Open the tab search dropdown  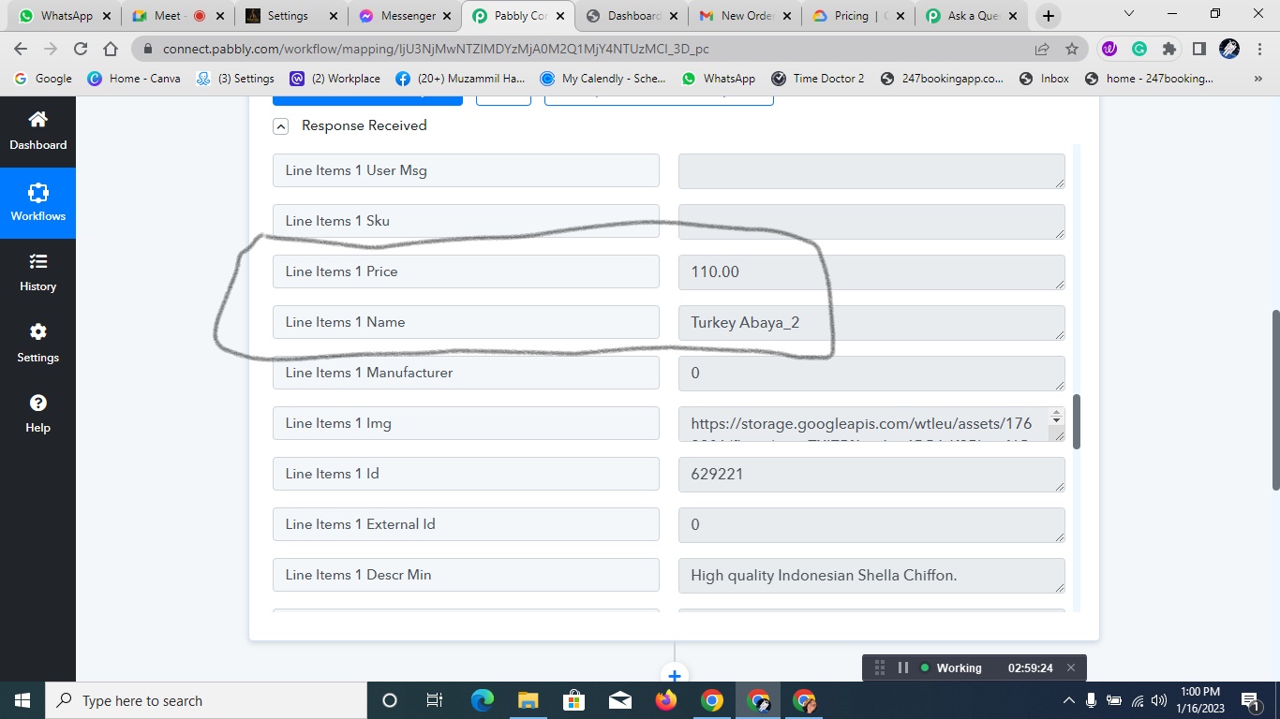pos(1129,14)
